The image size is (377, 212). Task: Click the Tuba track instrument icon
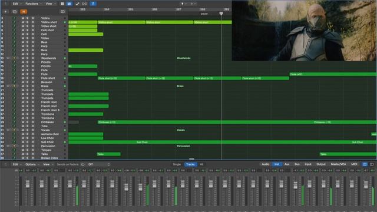point(14,126)
